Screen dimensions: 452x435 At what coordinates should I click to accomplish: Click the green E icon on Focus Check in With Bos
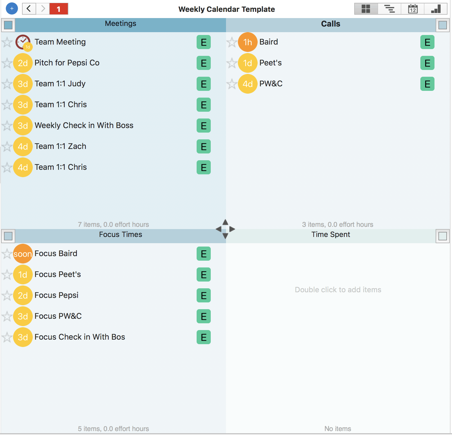pyautogui.click(x=204, y=337)
